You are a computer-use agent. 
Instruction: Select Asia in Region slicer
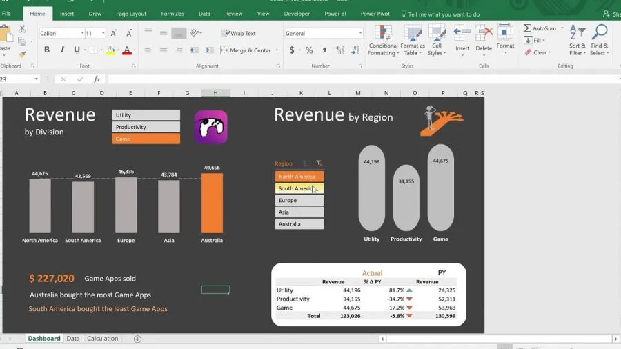pos(299,212)
